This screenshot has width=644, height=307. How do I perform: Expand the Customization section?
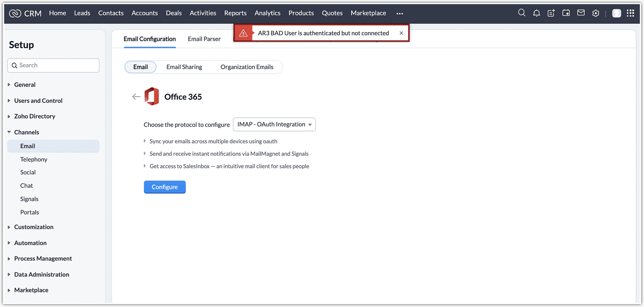(9, 227)
